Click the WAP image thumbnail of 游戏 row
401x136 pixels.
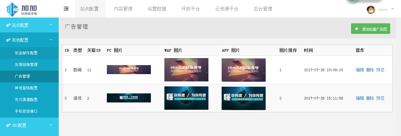[x=186, y=98]
